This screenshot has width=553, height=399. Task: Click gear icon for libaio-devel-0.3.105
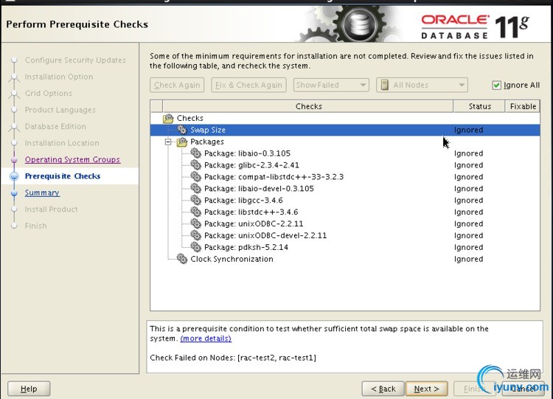coord(195,188)
